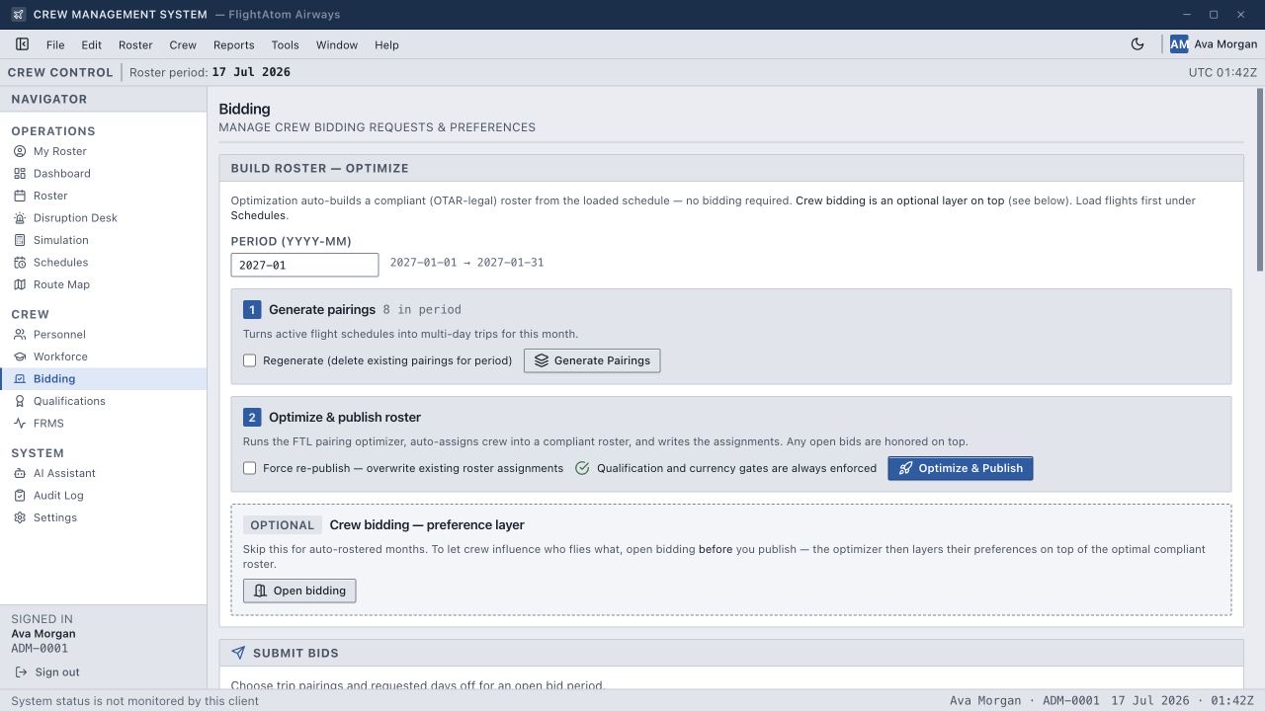Open the Tools menu
This screenshot has width=1265, height=711.
[x=286, y=44]
